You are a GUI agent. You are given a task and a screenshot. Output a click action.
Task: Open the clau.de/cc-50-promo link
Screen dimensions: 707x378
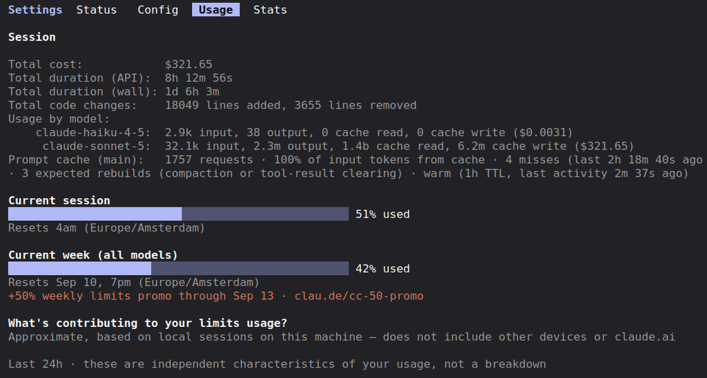[x=359, y=296]
